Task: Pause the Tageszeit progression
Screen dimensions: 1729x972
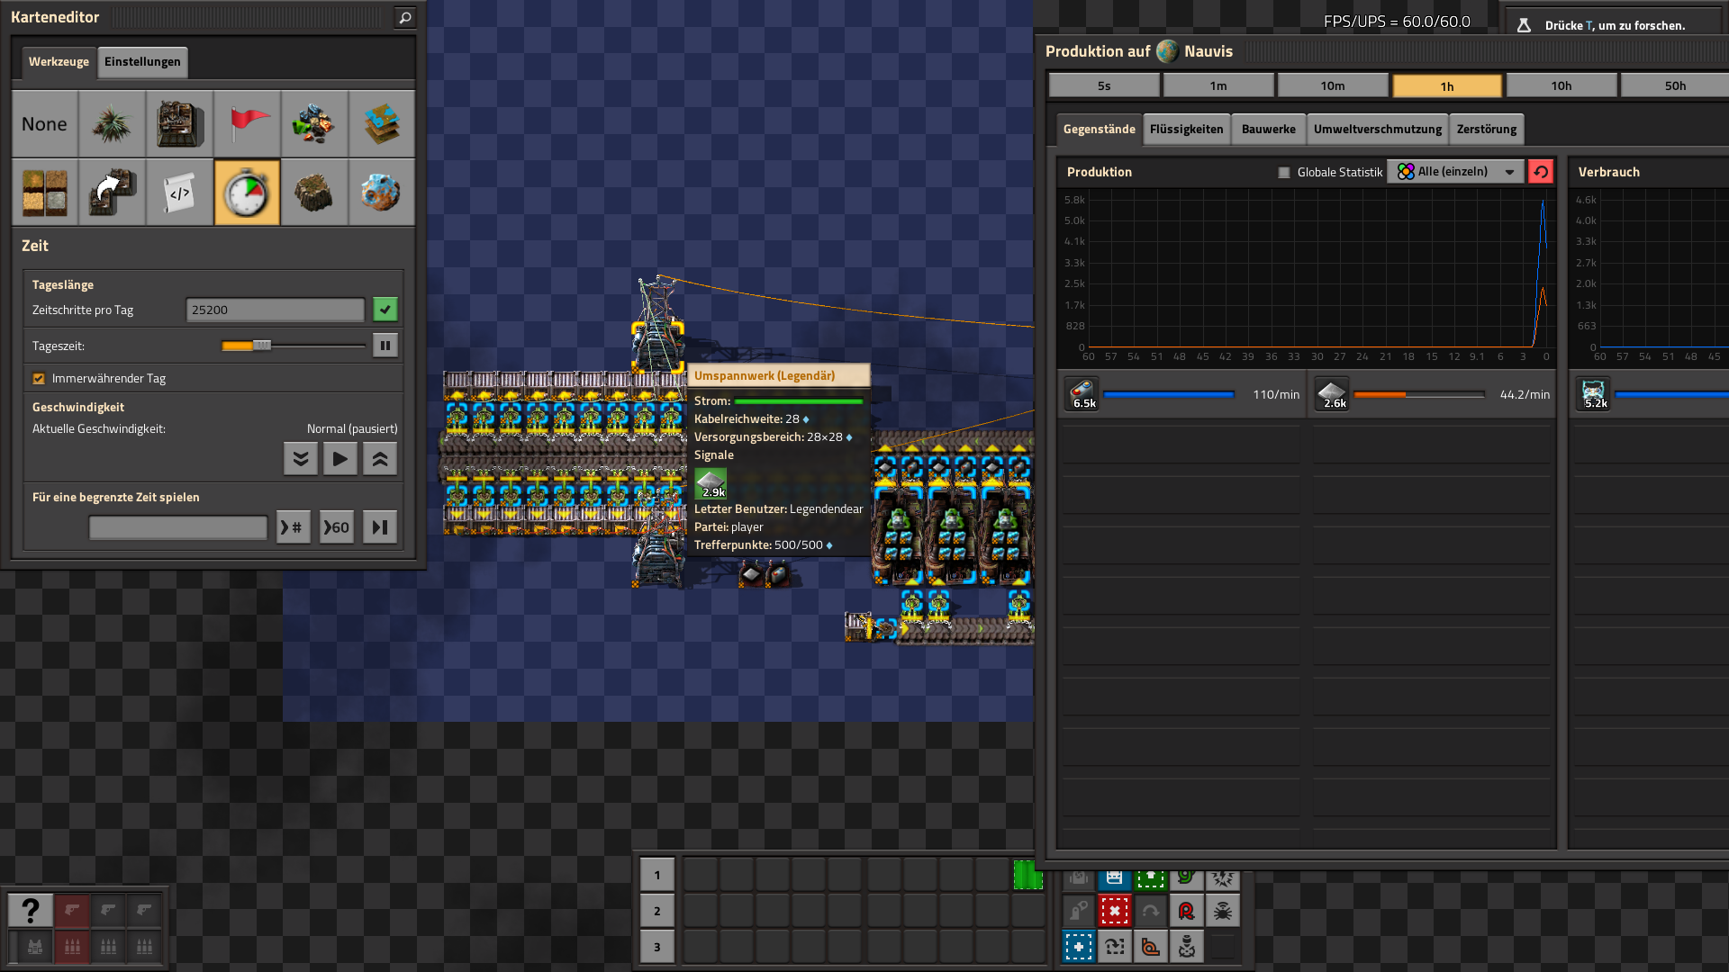Action: click(x=385, y=346)
